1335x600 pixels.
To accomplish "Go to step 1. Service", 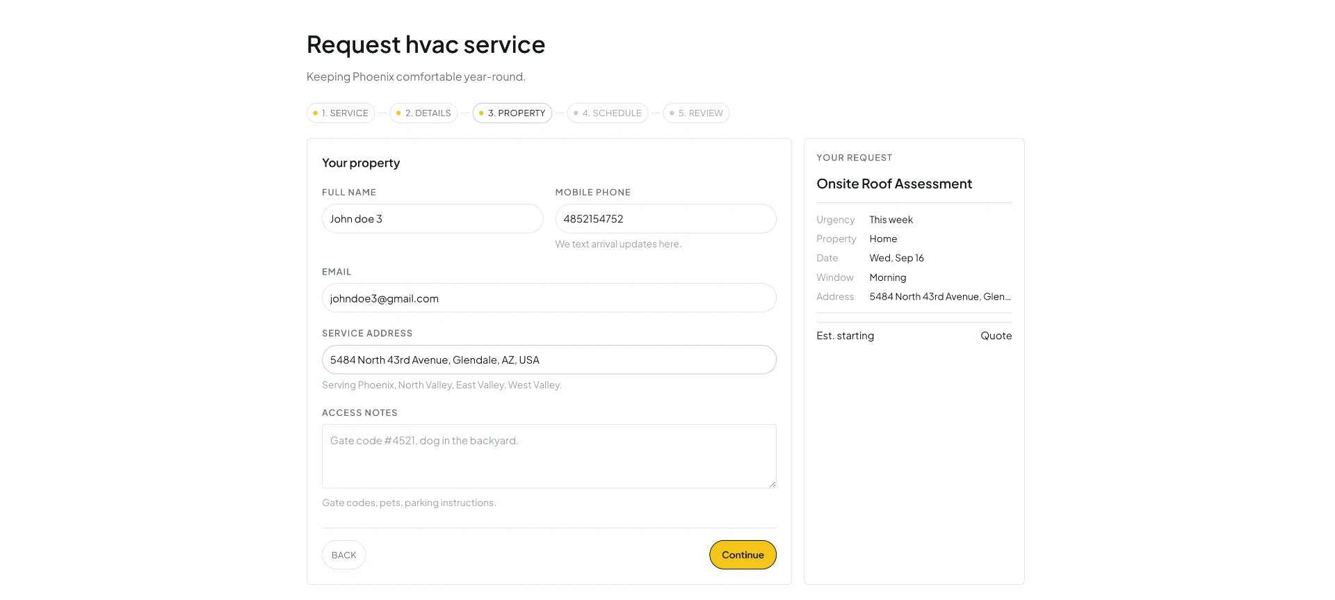I will click(341, 113).
